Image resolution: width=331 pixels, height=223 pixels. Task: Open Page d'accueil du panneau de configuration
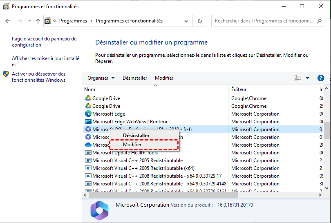[44, 42]
